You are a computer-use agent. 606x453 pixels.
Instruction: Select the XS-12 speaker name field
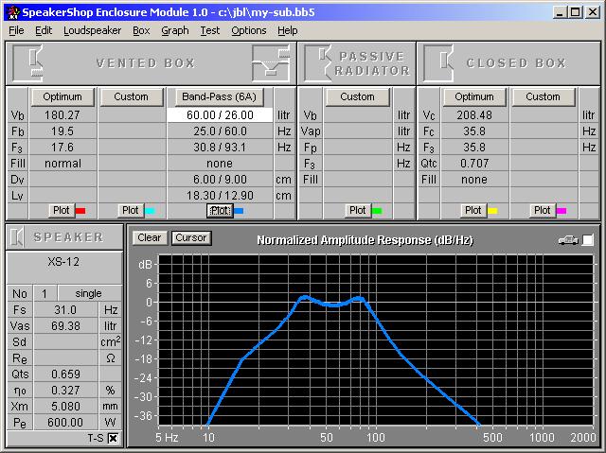click(62, 262)
